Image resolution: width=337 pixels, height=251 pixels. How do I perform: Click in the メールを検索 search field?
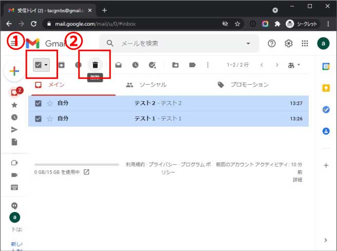pyautogui.click(x=175, y=44)
